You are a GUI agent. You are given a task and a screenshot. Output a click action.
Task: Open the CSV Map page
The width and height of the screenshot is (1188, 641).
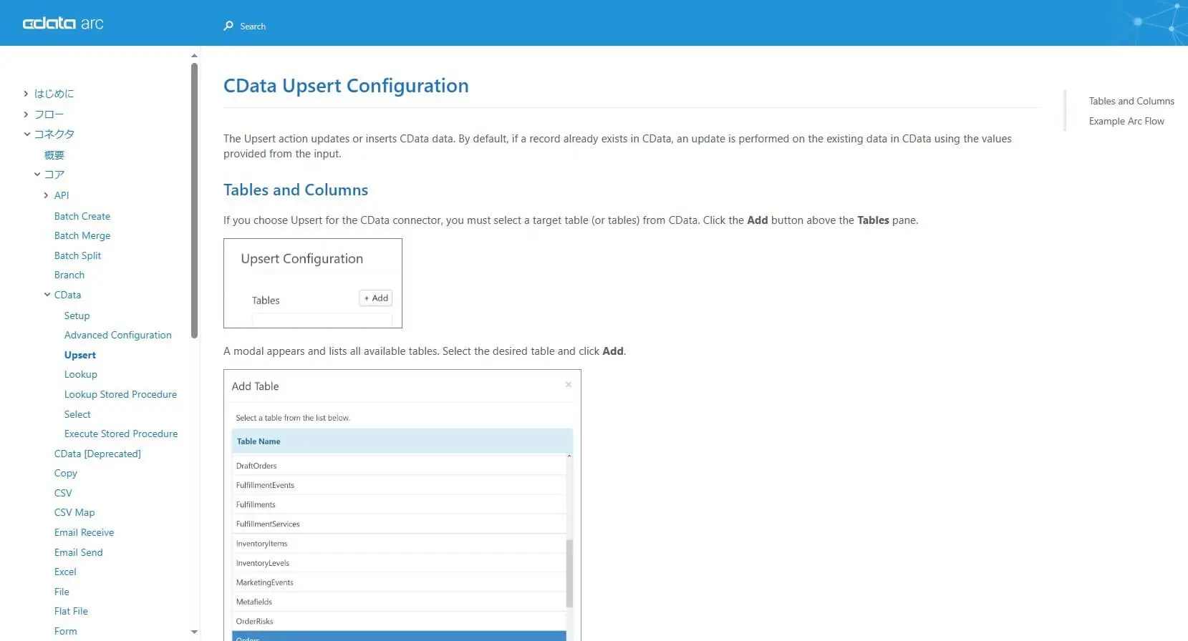74,512
